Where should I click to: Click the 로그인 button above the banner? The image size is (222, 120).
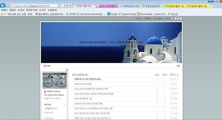(x=178, y=19)
